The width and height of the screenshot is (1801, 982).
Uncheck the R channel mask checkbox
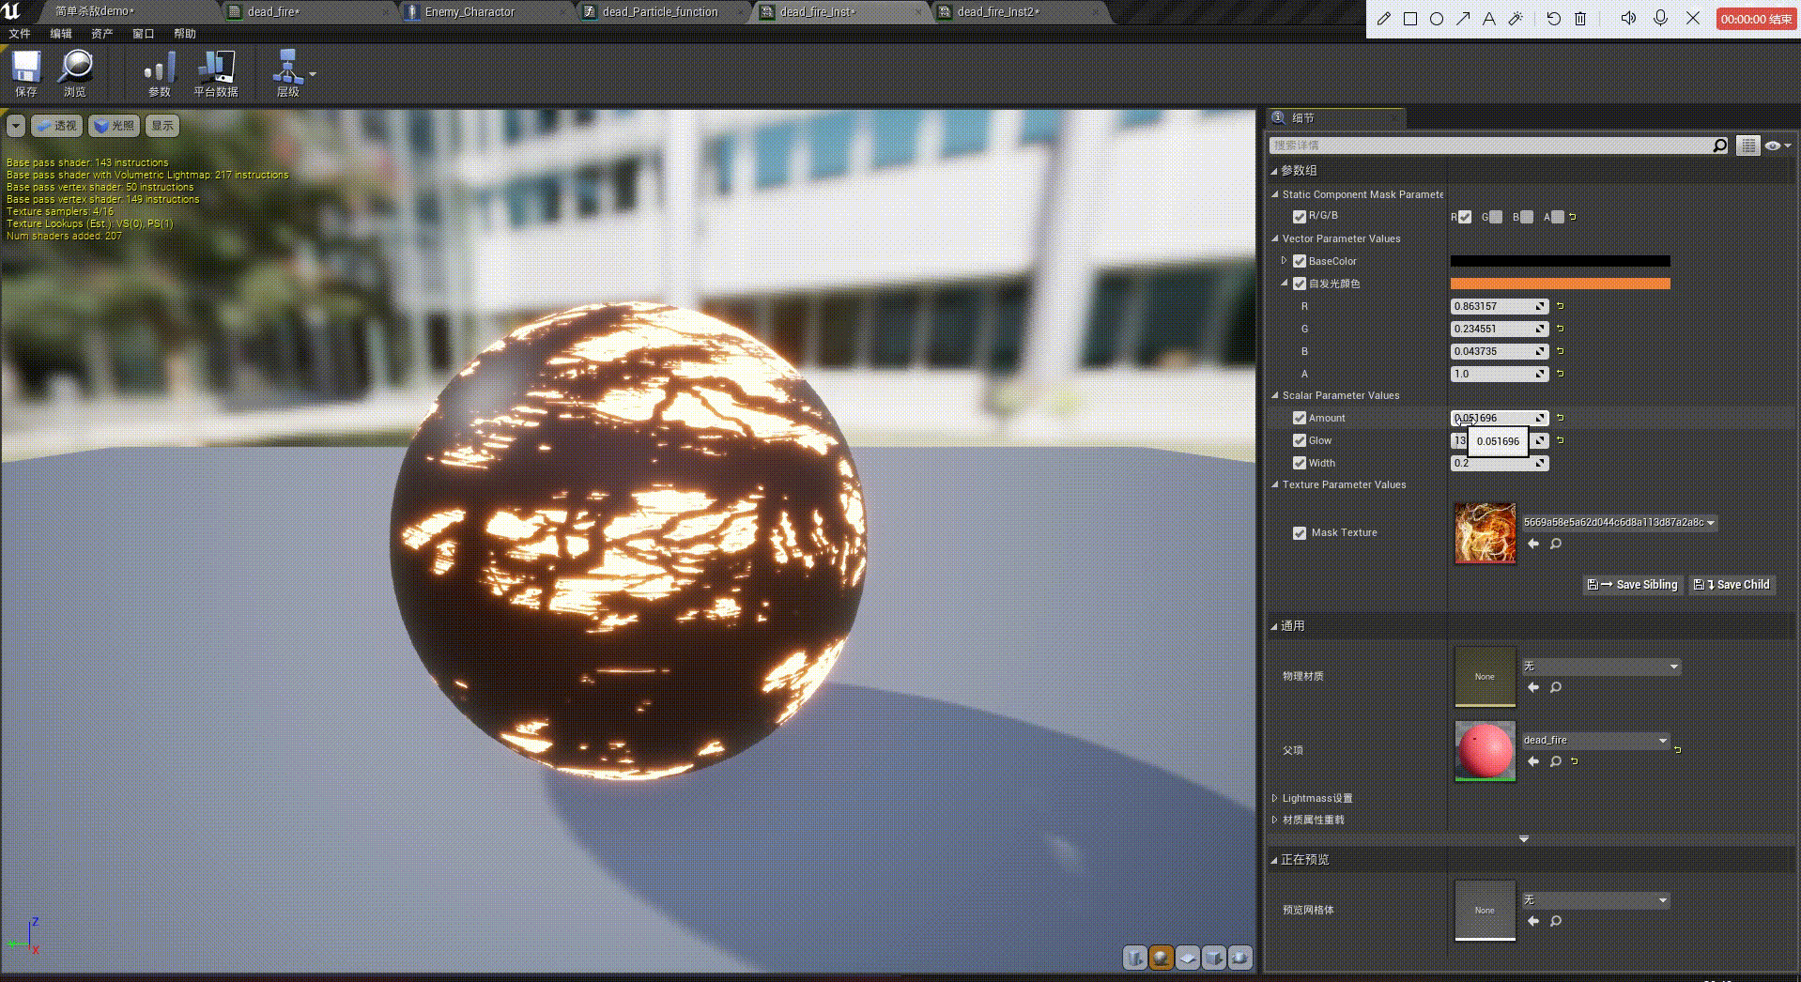[x=1465, y=217]
